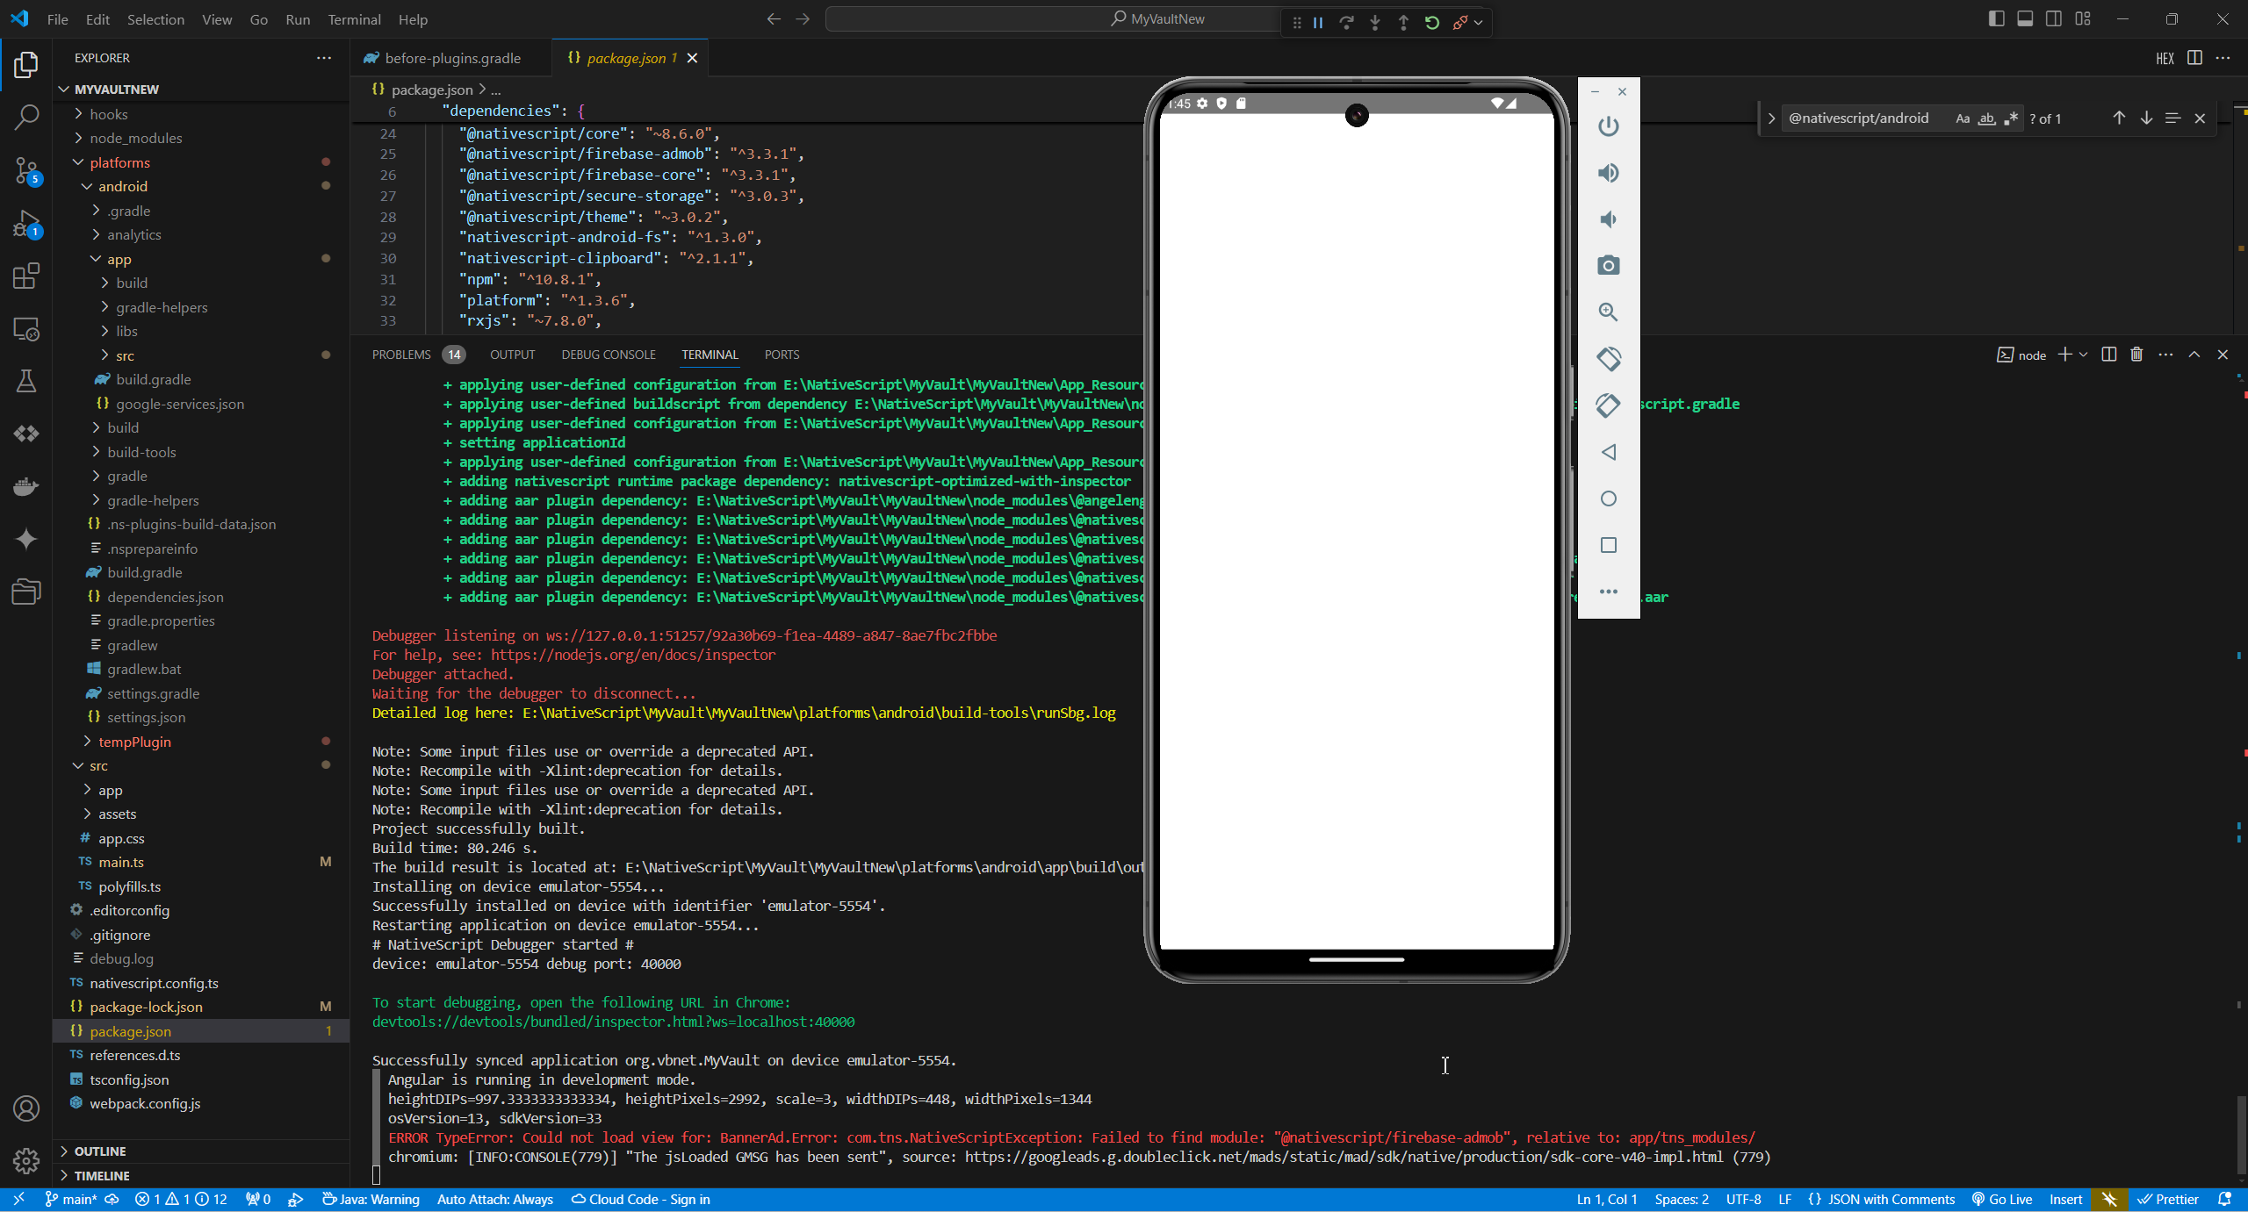The height and width of the screenshot is (1212, 2248).
Task: Enable Match Whole Word search option
Action: coord(1985,118)
